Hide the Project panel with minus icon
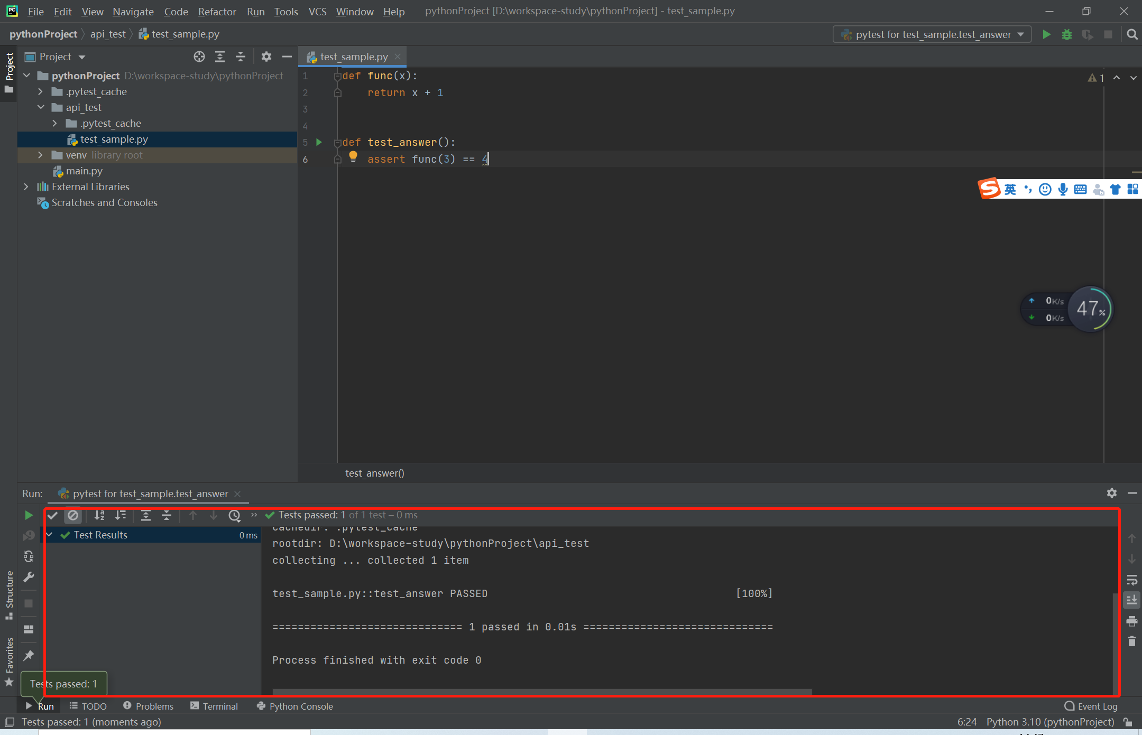Image resolution: width=1142 pixels, height=735 pixels. [287, 57]
